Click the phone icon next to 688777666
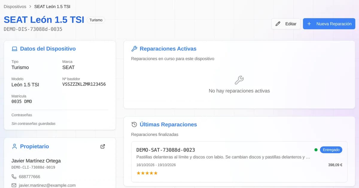The image size is (359, 188). pos(14,177)
